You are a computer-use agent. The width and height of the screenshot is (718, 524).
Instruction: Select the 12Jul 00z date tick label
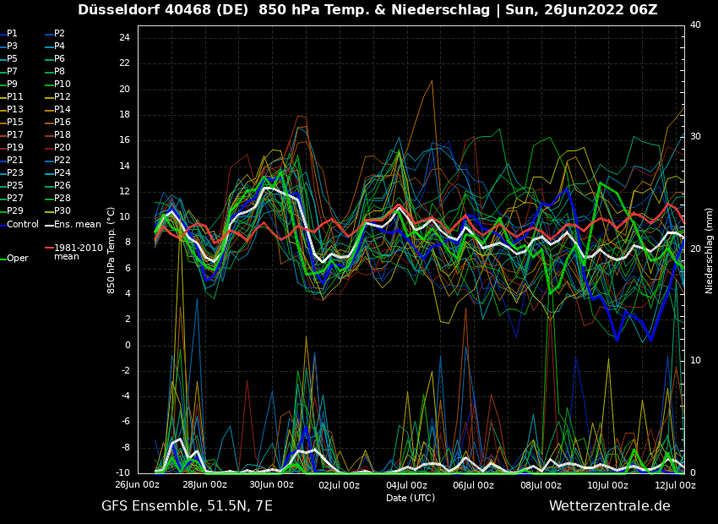click(x=675, y=485)
